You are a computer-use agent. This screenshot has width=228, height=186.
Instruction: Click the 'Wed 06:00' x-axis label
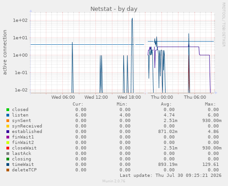coord(63,97)
